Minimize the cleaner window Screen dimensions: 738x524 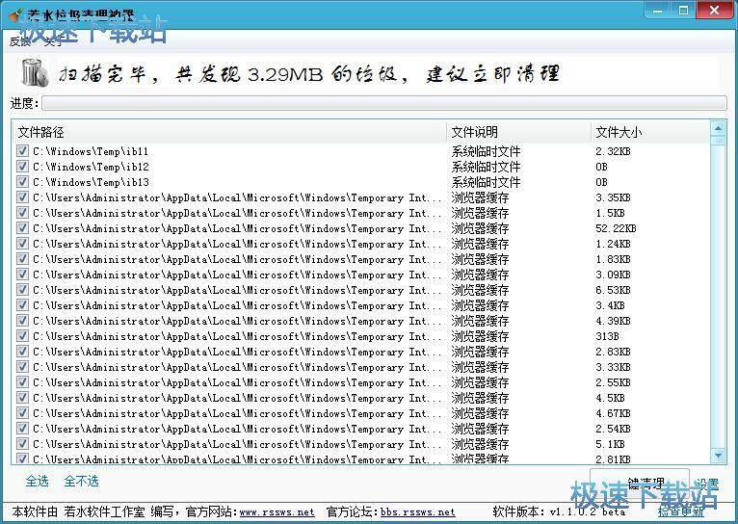(657, 11)
